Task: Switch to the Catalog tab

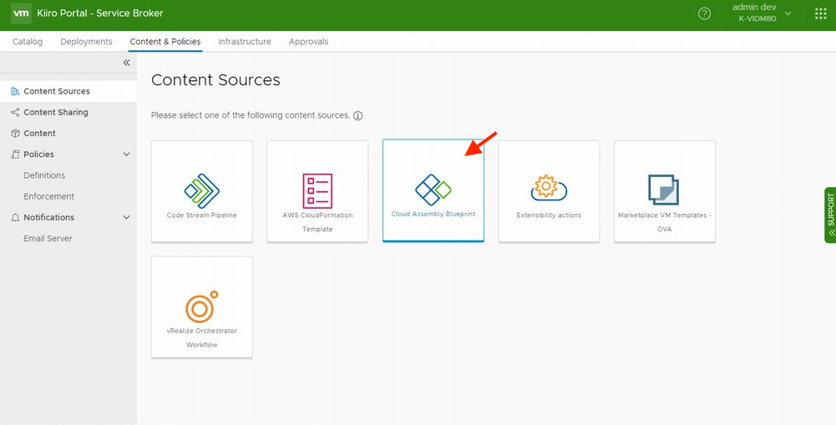Action: pyautogui.click(x=28, y=42)
